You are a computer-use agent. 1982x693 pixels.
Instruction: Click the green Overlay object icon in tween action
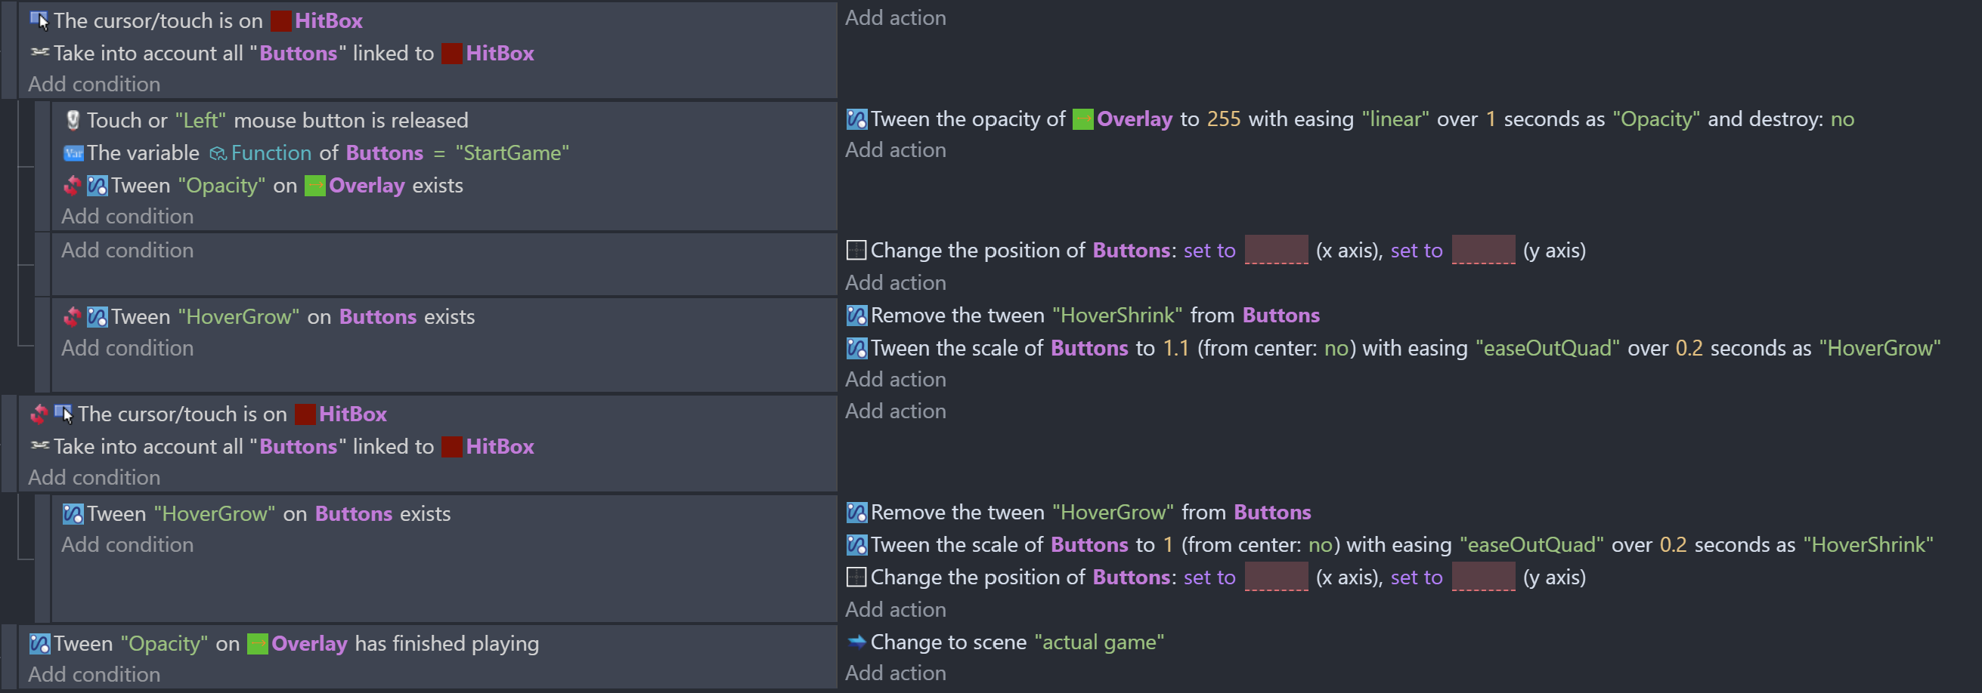pos(1082,119)
